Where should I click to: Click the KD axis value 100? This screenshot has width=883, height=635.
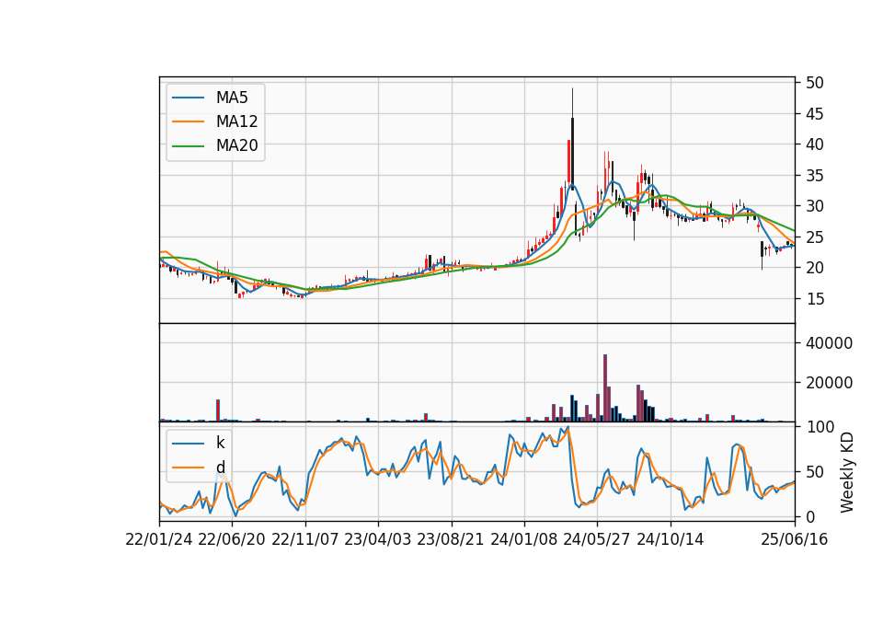click(820, 427)
